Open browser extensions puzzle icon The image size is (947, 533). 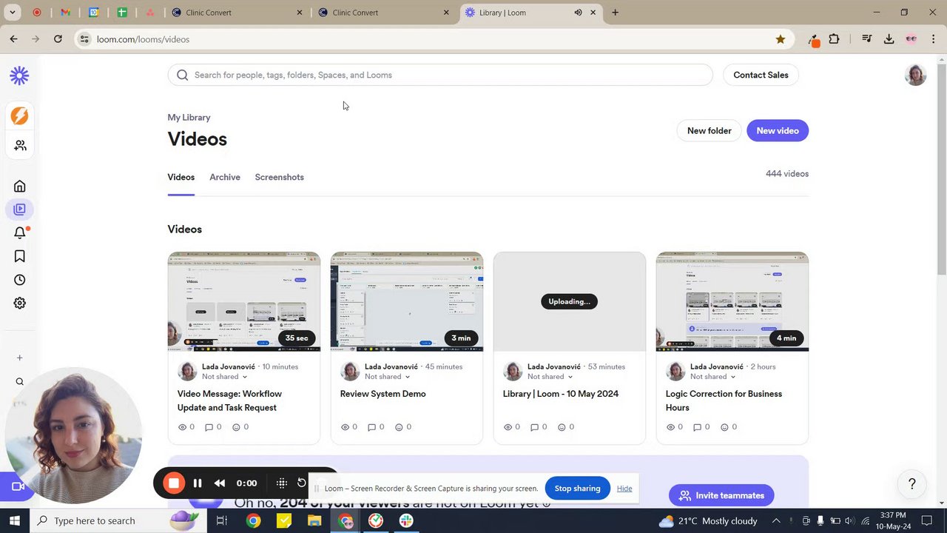pyautogui.click(x=834, y=39)
